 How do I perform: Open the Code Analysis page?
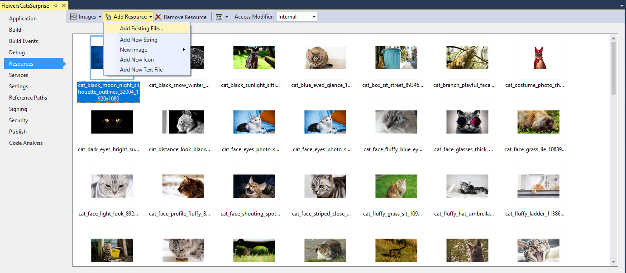tap(26, 143)
